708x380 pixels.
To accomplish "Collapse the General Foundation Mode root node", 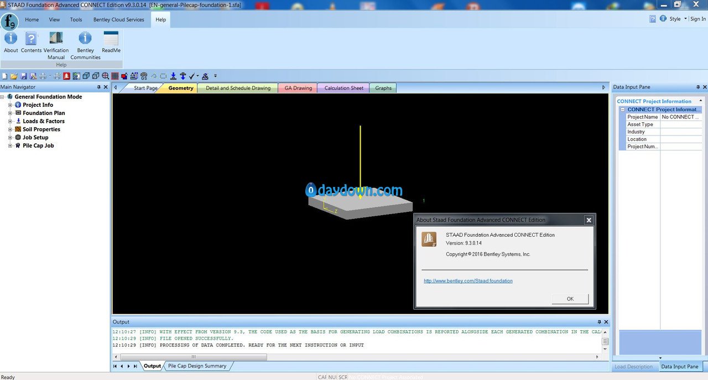I will 2,97.
